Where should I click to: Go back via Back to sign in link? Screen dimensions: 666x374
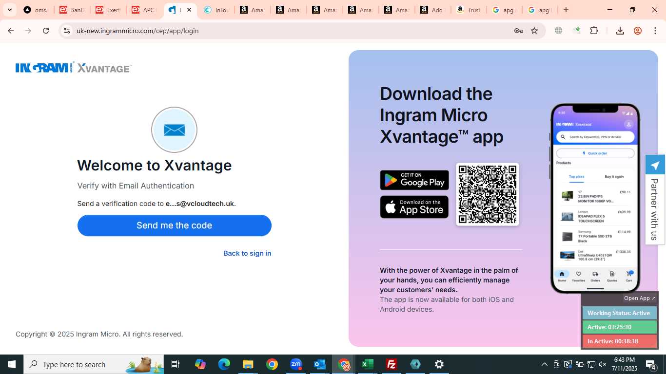[x=247, y=253]
